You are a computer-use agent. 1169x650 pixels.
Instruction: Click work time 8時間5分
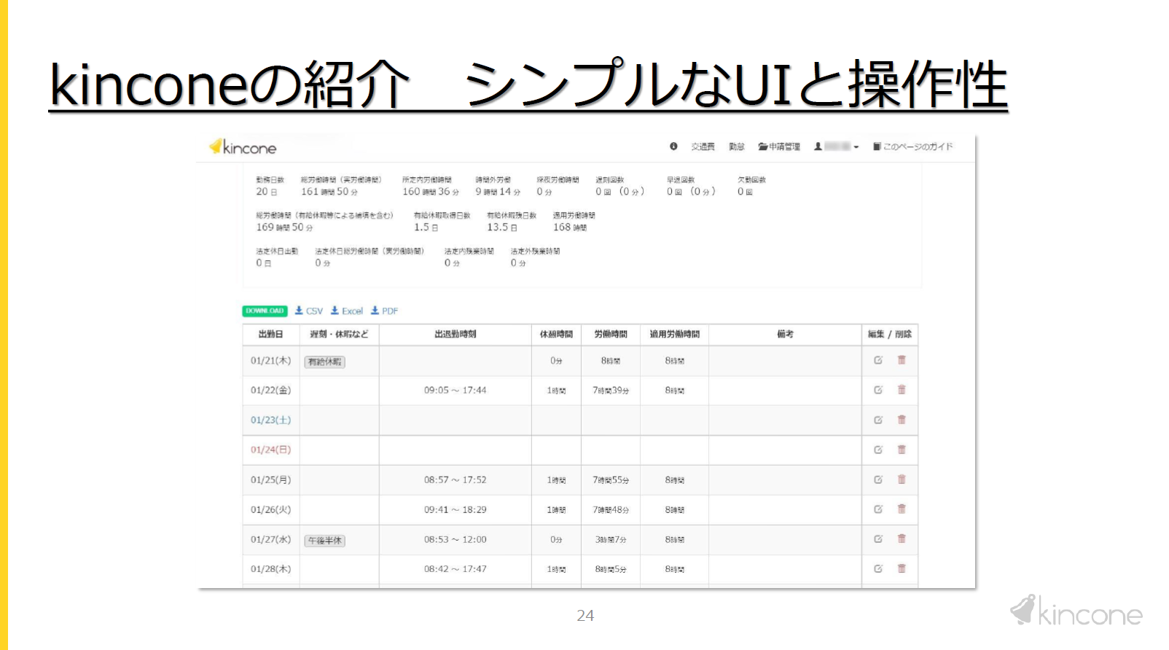click(611, 569)
